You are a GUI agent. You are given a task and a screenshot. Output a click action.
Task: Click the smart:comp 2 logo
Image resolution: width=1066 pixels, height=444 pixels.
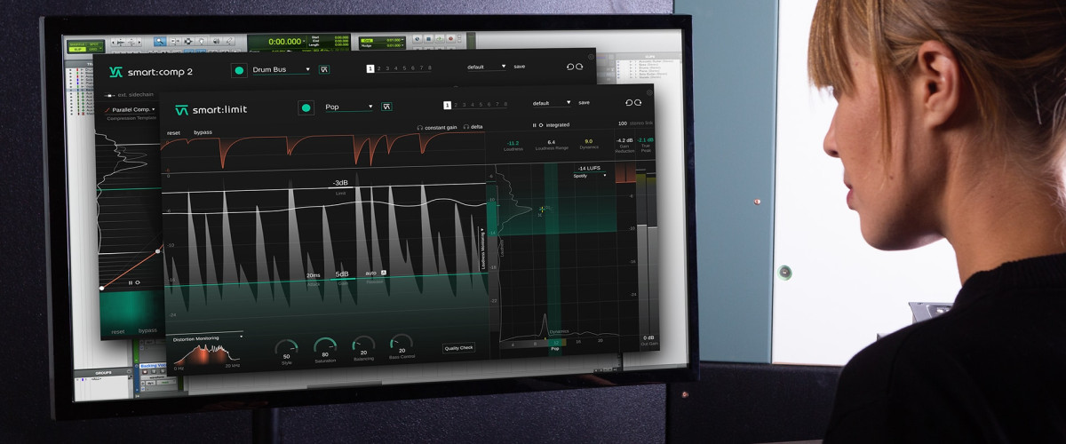click(150, 72)
